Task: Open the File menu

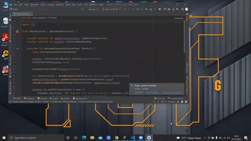Action: pyautogui.click(x=15, y=5)
